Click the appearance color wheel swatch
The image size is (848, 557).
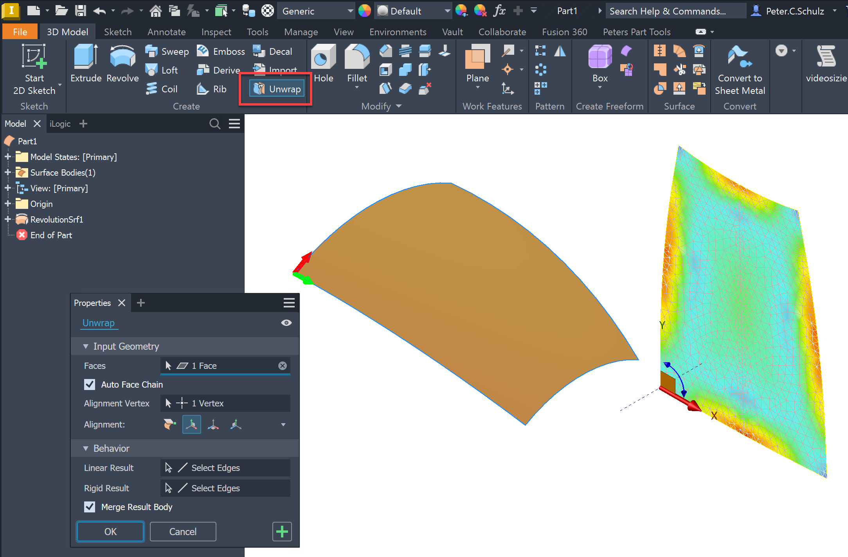[364, 11]
